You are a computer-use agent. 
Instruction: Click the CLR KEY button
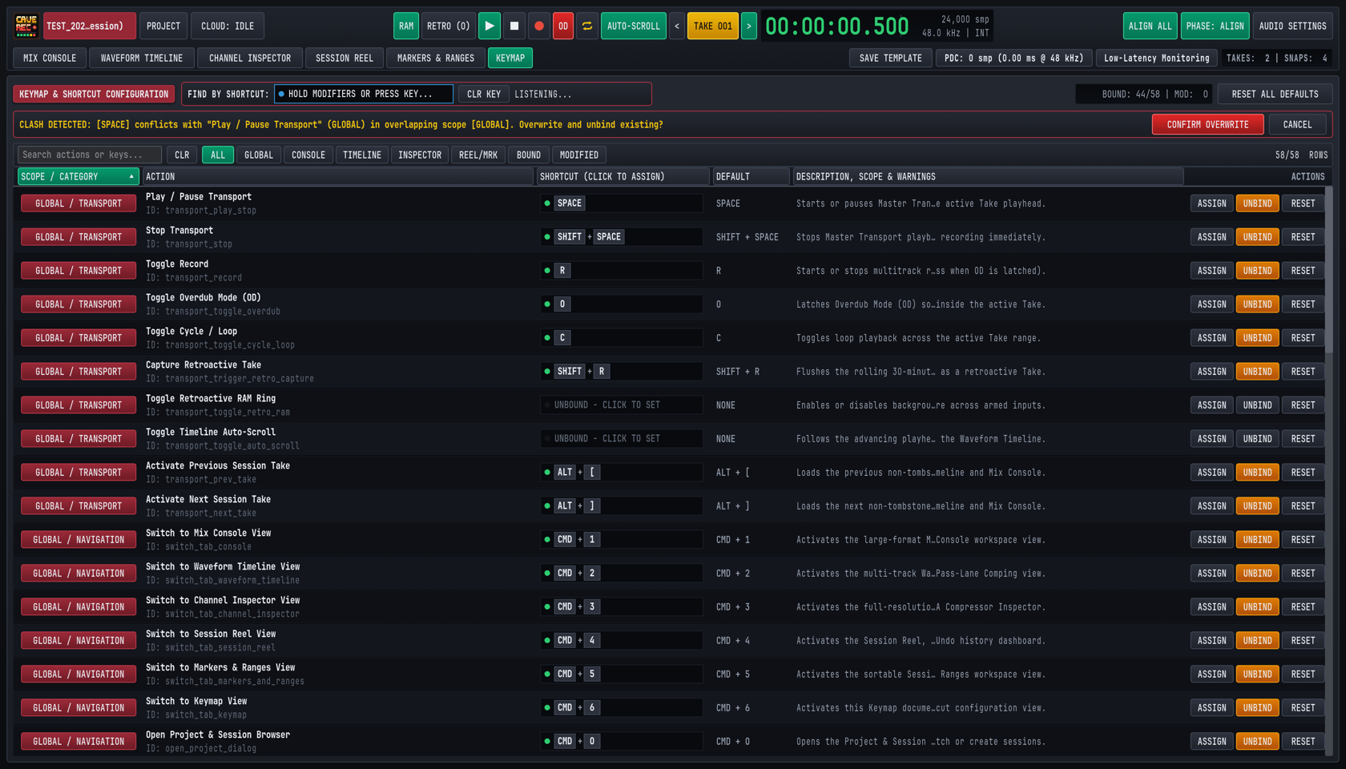484,94
